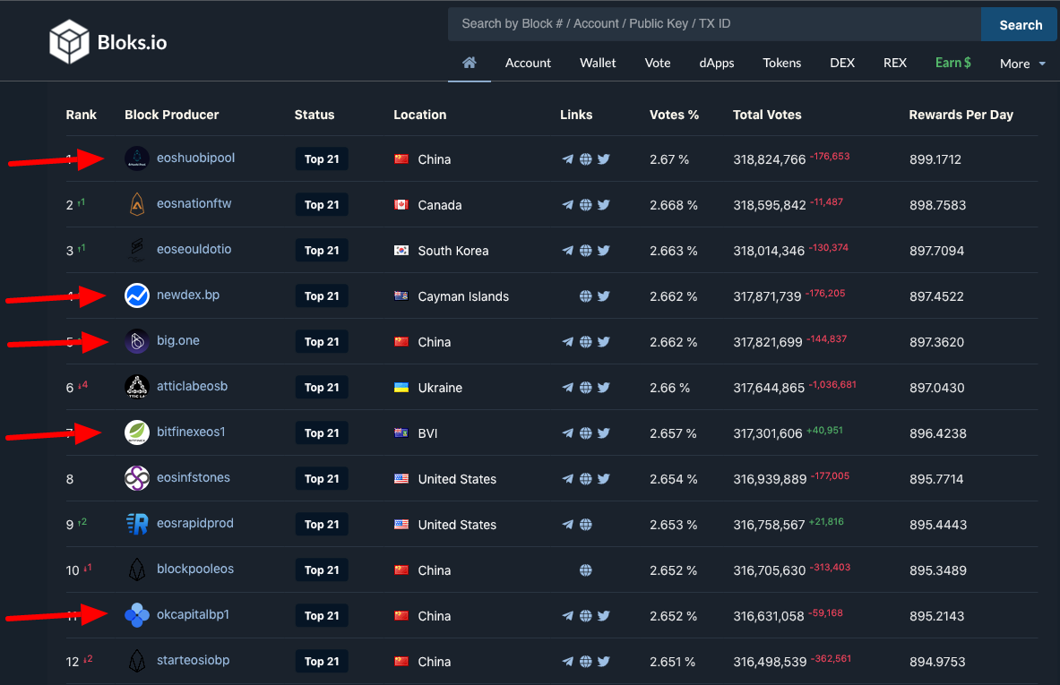Open Twitter link for okcapitalbp1
The width and height of the screenshot is (1060, 685).
pyautogui.click(x=604, y=616)
